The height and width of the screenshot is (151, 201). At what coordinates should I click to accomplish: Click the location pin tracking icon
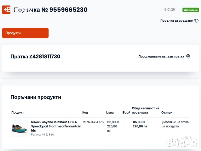188,56
